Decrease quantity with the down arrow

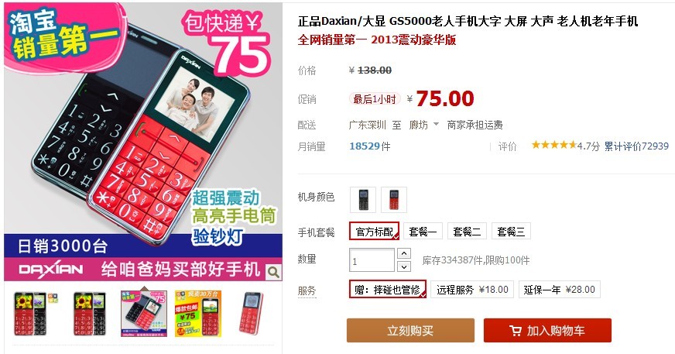tap(403, 266)
